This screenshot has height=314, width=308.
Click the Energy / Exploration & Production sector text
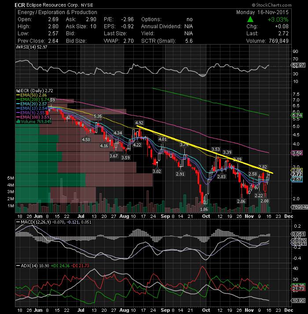(x=57, y=12)
